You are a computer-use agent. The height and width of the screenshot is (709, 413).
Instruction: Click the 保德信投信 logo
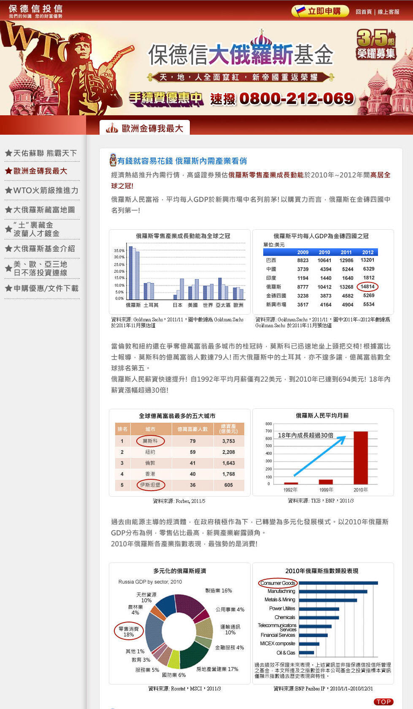tap(35, 11)
